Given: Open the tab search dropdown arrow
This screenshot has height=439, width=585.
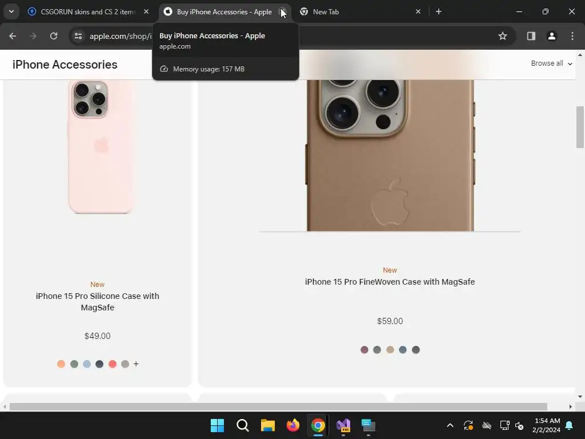Looking at the screenshot, I should click(11, 11).
